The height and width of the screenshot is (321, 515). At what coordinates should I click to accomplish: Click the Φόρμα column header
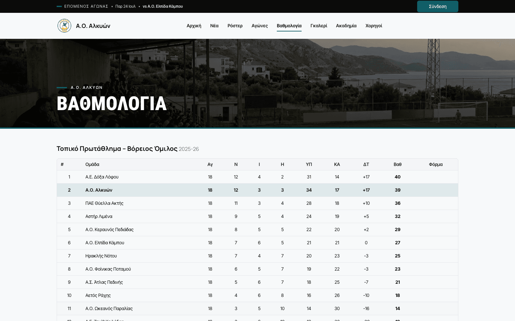(x=436, y=164)
